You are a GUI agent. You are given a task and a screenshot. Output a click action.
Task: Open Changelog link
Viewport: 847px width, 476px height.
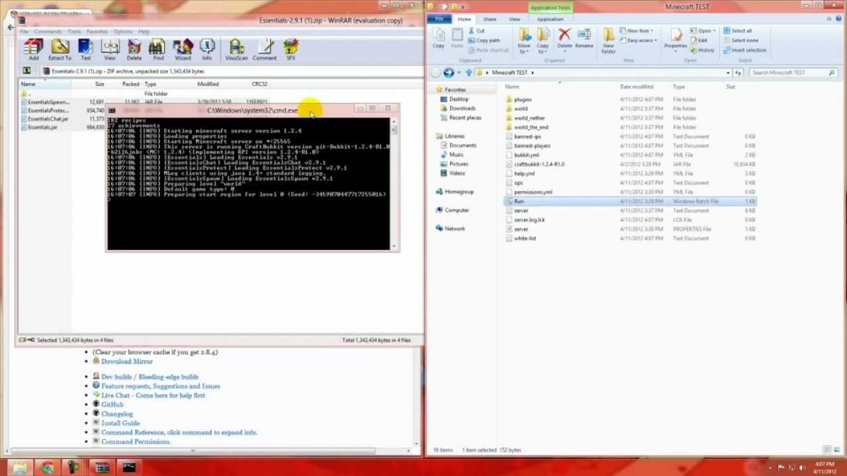click(117, 414)
